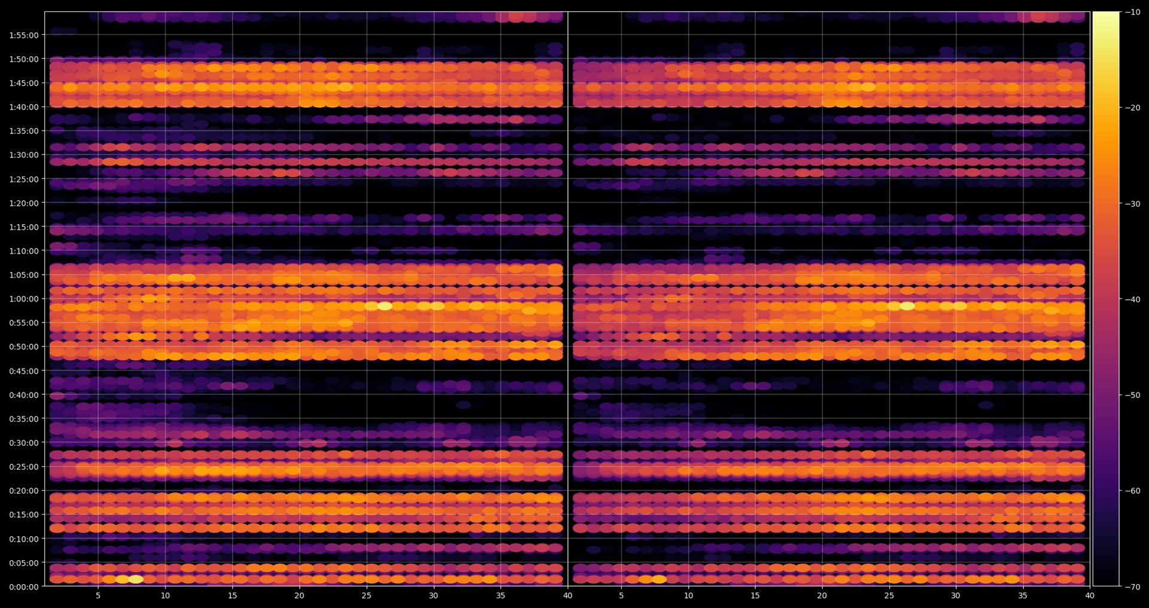Image resolution: width=1149 pixels, height=608 pixels.
Task: Select the 0:05:00 time axis label
Action: [24, 563]
